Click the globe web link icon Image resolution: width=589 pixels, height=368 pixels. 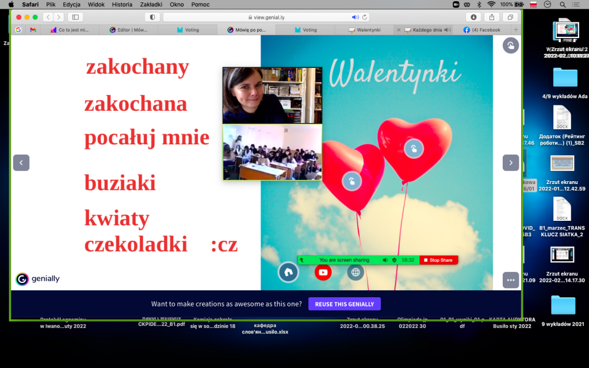point(355,272)
